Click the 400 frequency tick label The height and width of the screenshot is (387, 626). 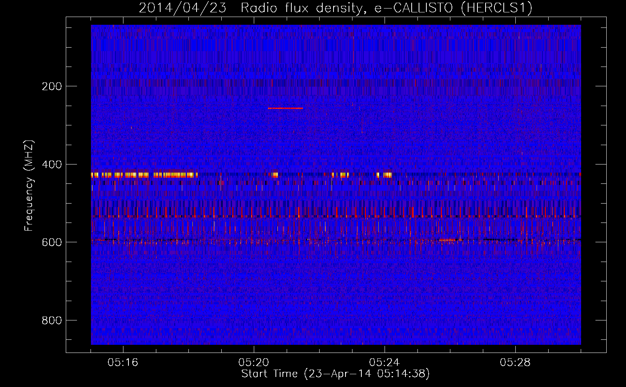[x=52, y=164]
